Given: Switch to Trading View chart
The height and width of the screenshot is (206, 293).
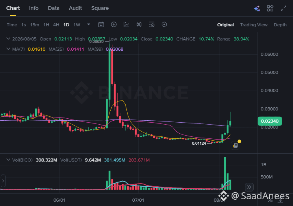Looking at the screenshot, I should pyautogui.click(x=254, y=25).
